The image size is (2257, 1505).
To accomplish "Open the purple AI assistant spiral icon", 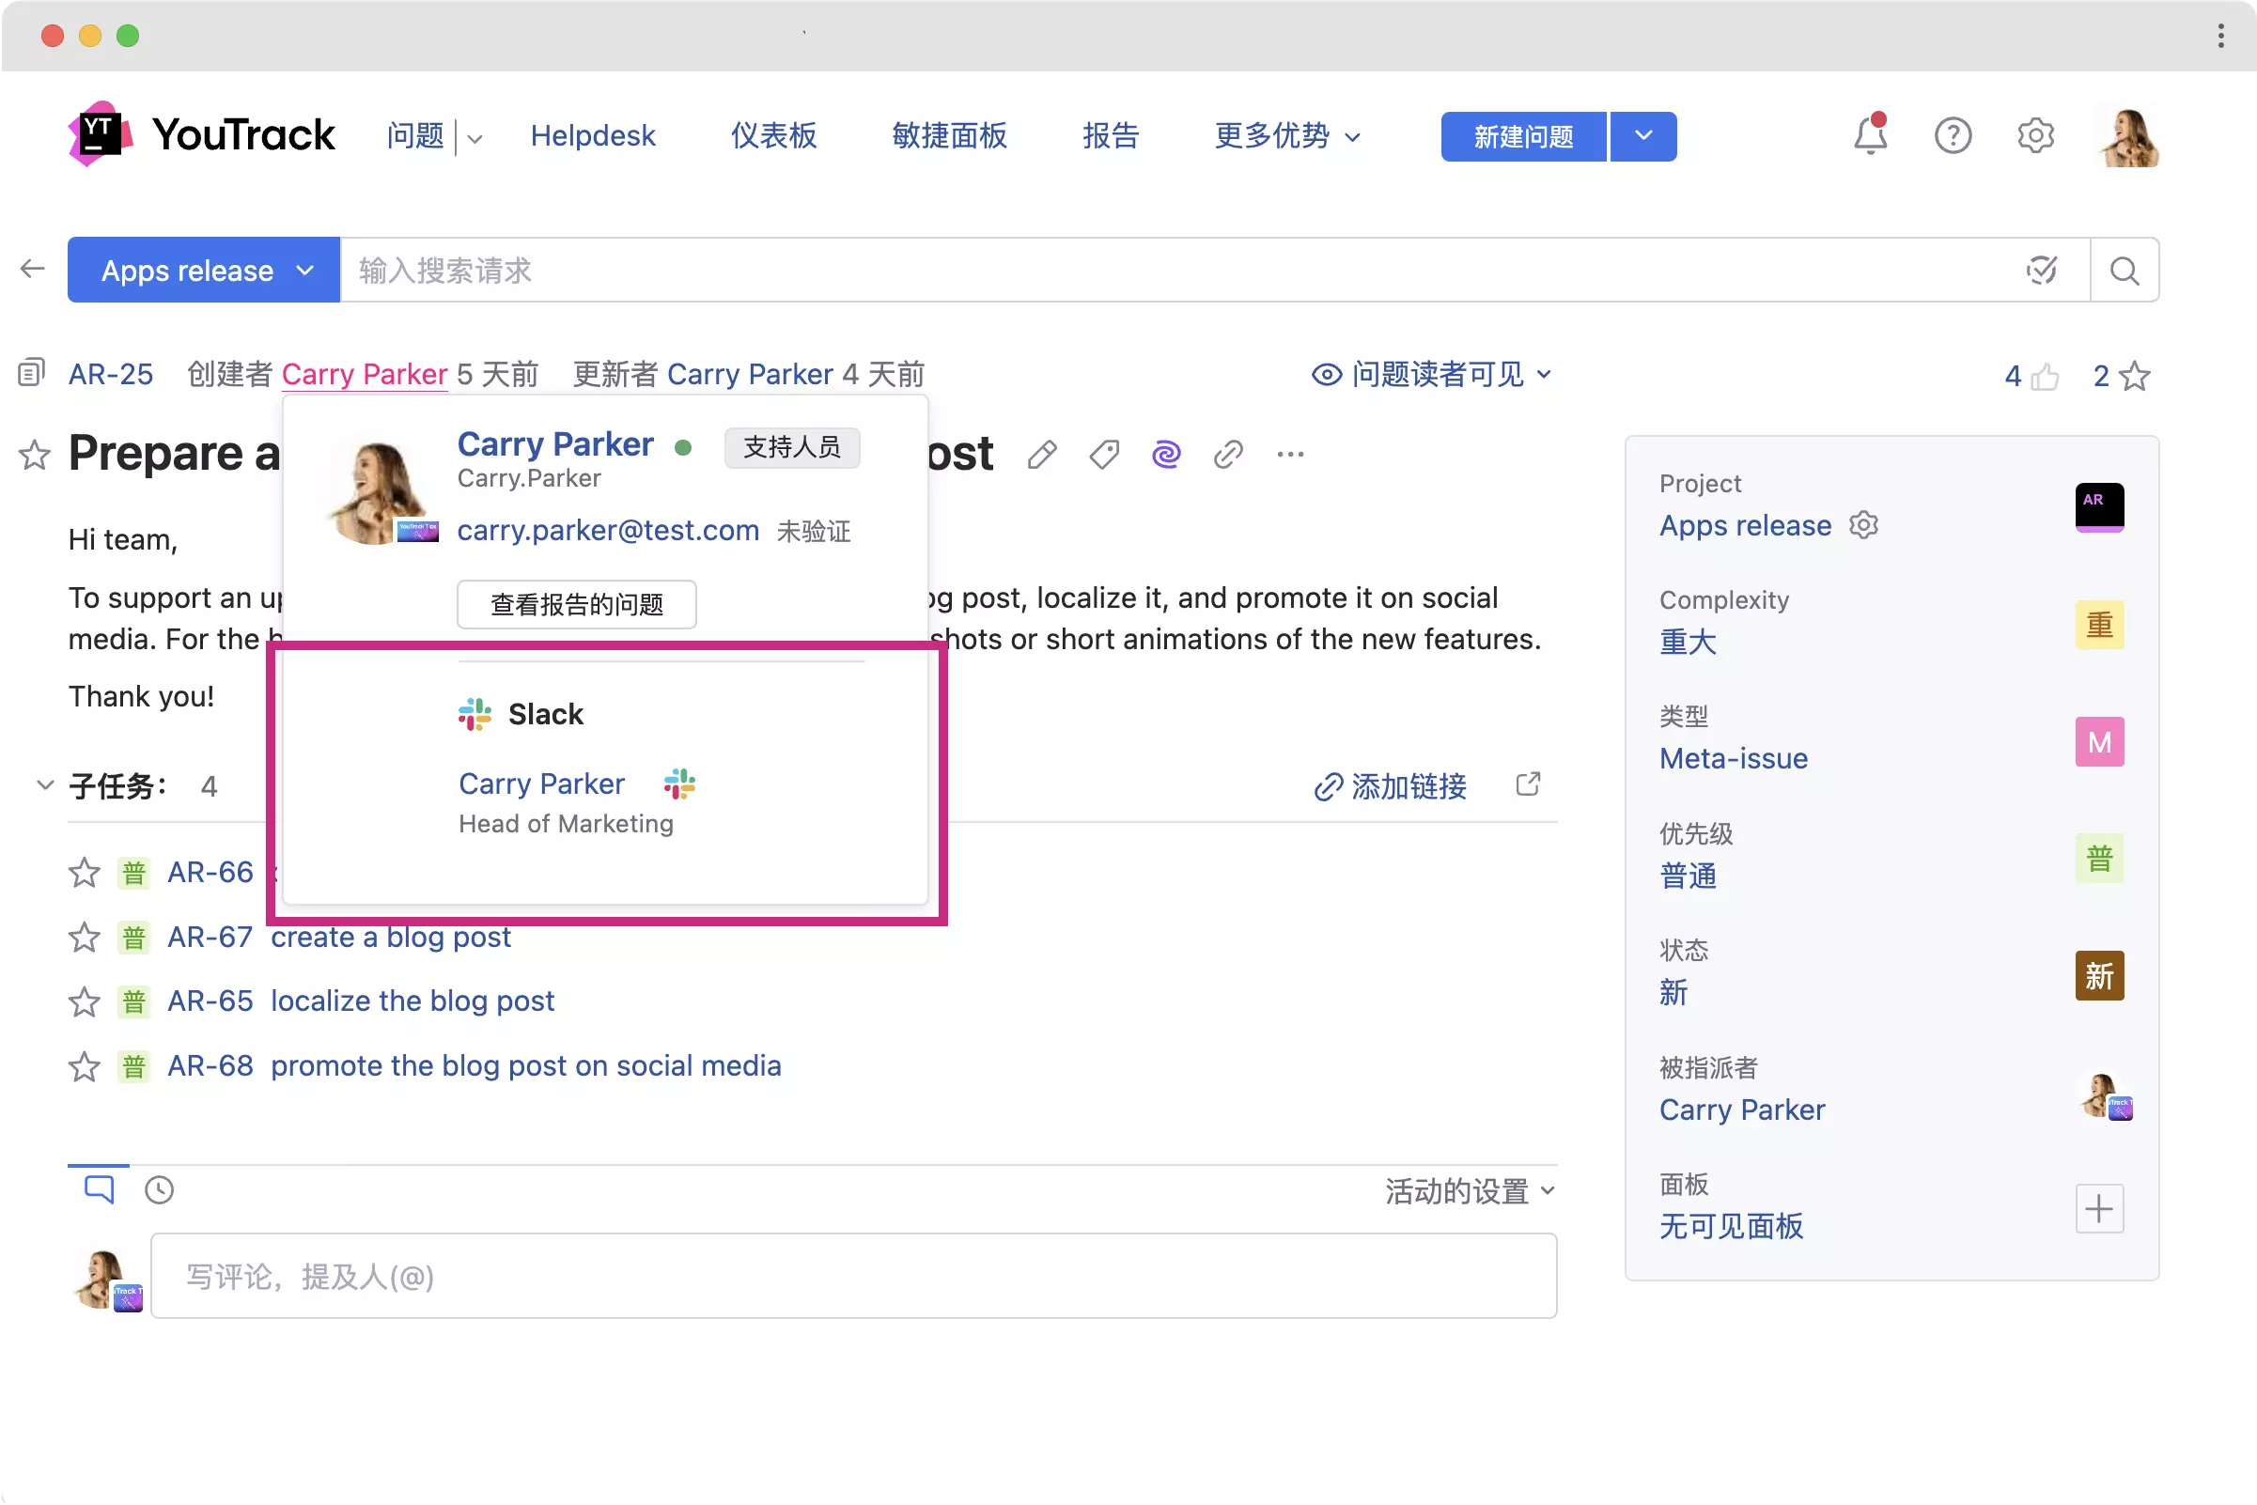I will click(1165, 454).
